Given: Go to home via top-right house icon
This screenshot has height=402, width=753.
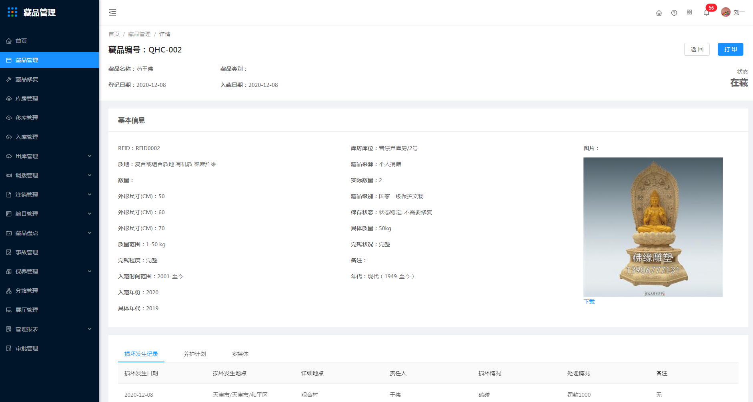Looking at the screenshot, I should tap(659, 13).
